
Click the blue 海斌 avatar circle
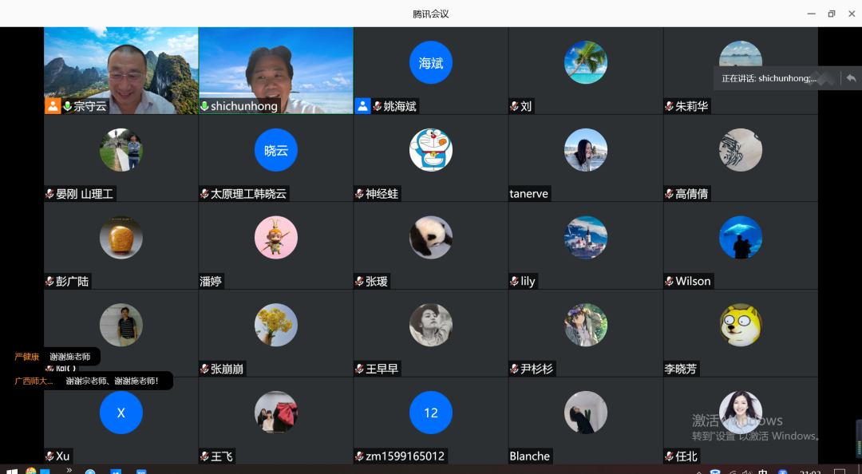[431, 63]
